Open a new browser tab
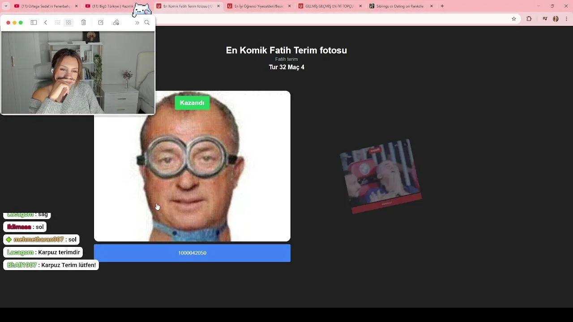Viewport: 573px width, 322px height. tap(442, 6)
